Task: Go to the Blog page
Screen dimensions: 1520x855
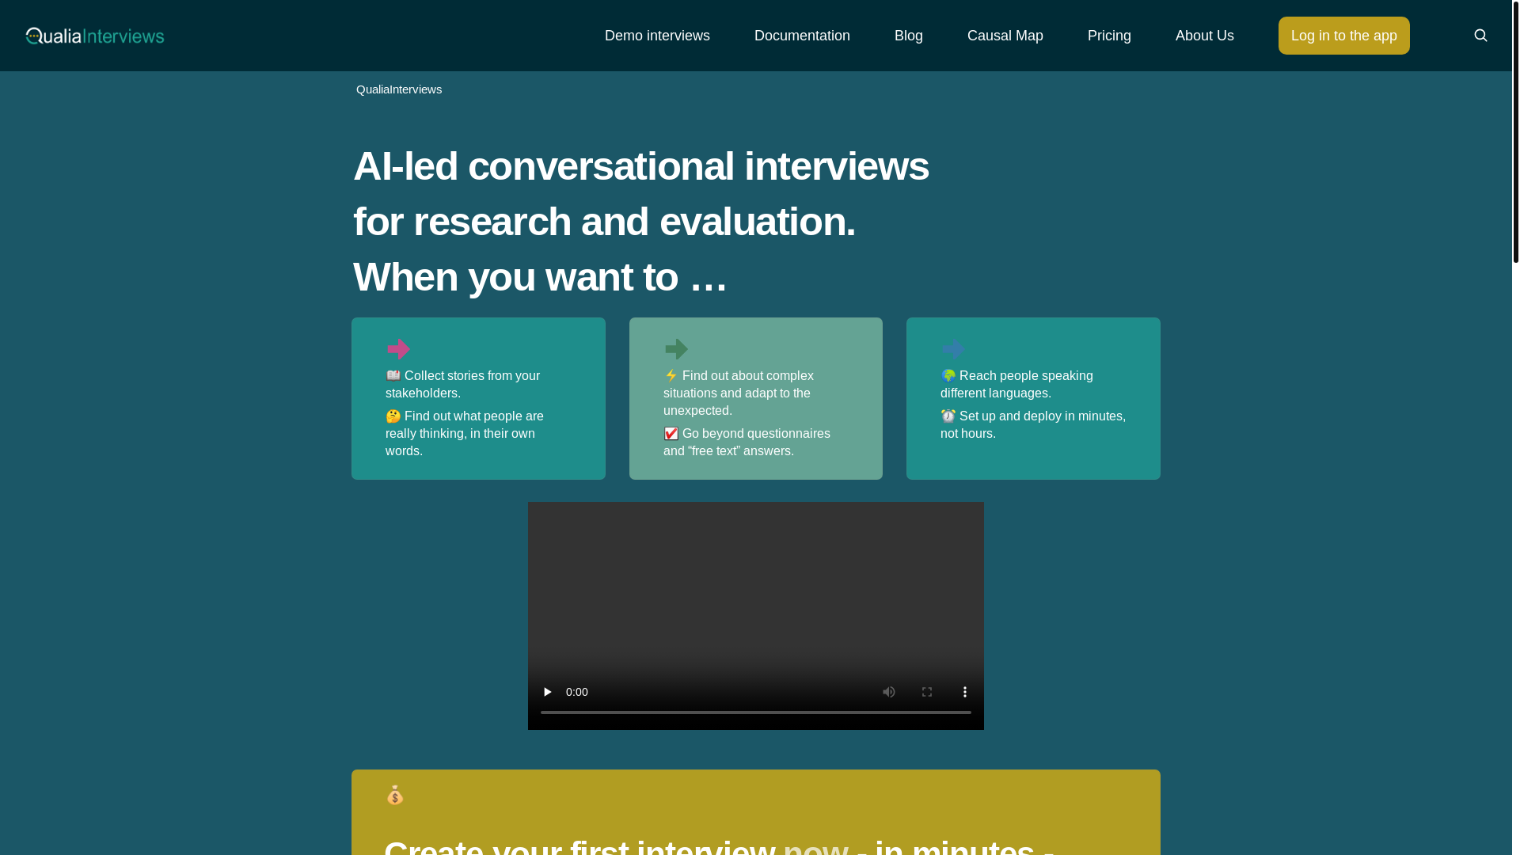Action: (909, 36)
